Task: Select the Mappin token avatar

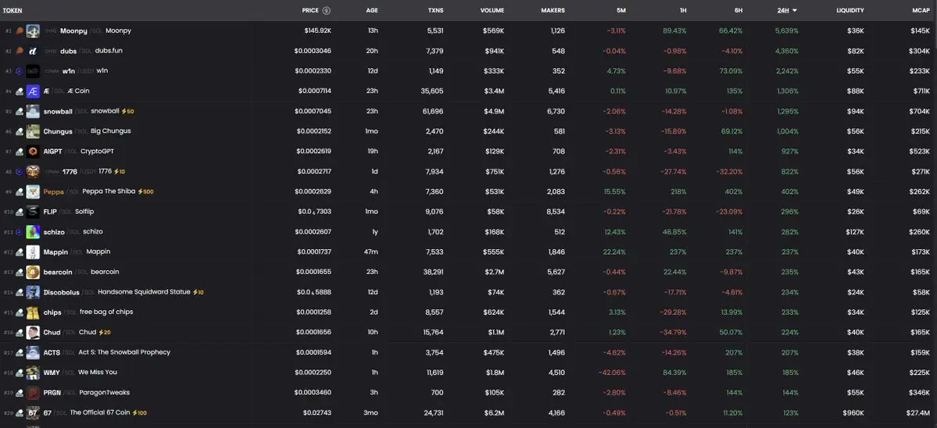Action: tap(33, 252)
